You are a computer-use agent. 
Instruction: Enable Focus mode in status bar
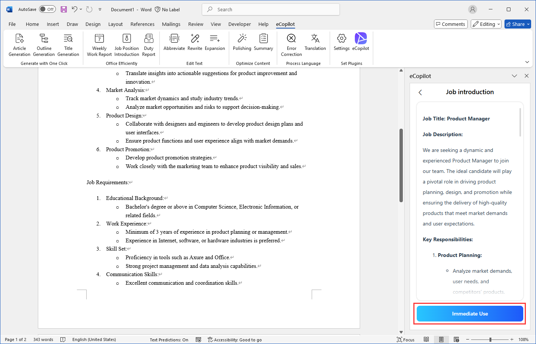click(405, 339)
